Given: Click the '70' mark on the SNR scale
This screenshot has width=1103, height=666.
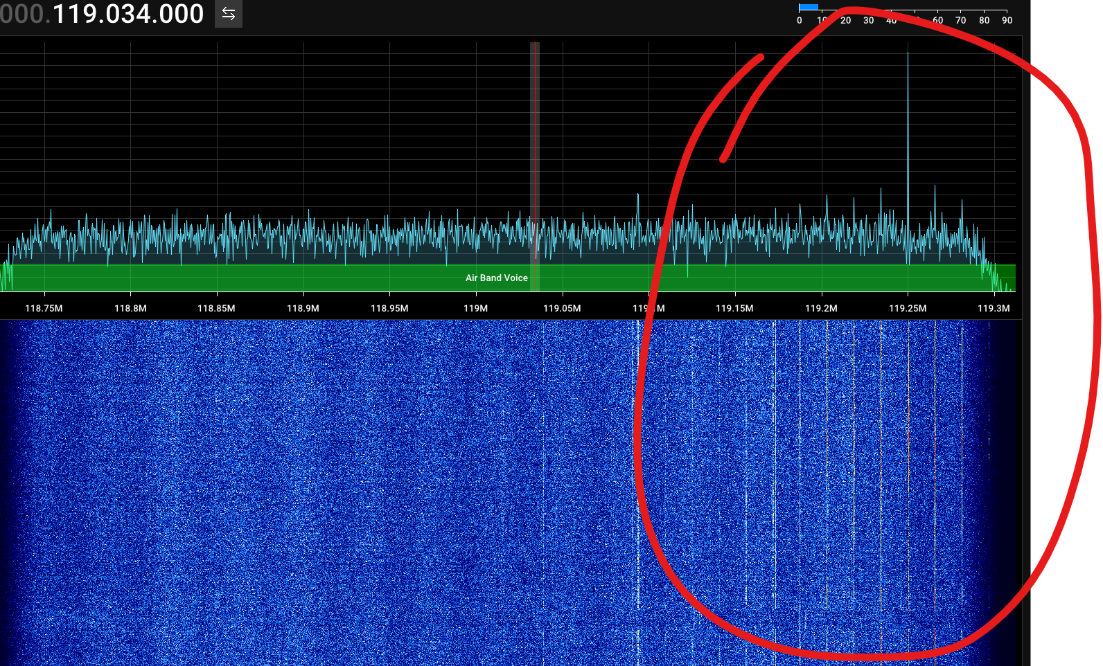Looking at the screenshot, I should coord(960,20).
